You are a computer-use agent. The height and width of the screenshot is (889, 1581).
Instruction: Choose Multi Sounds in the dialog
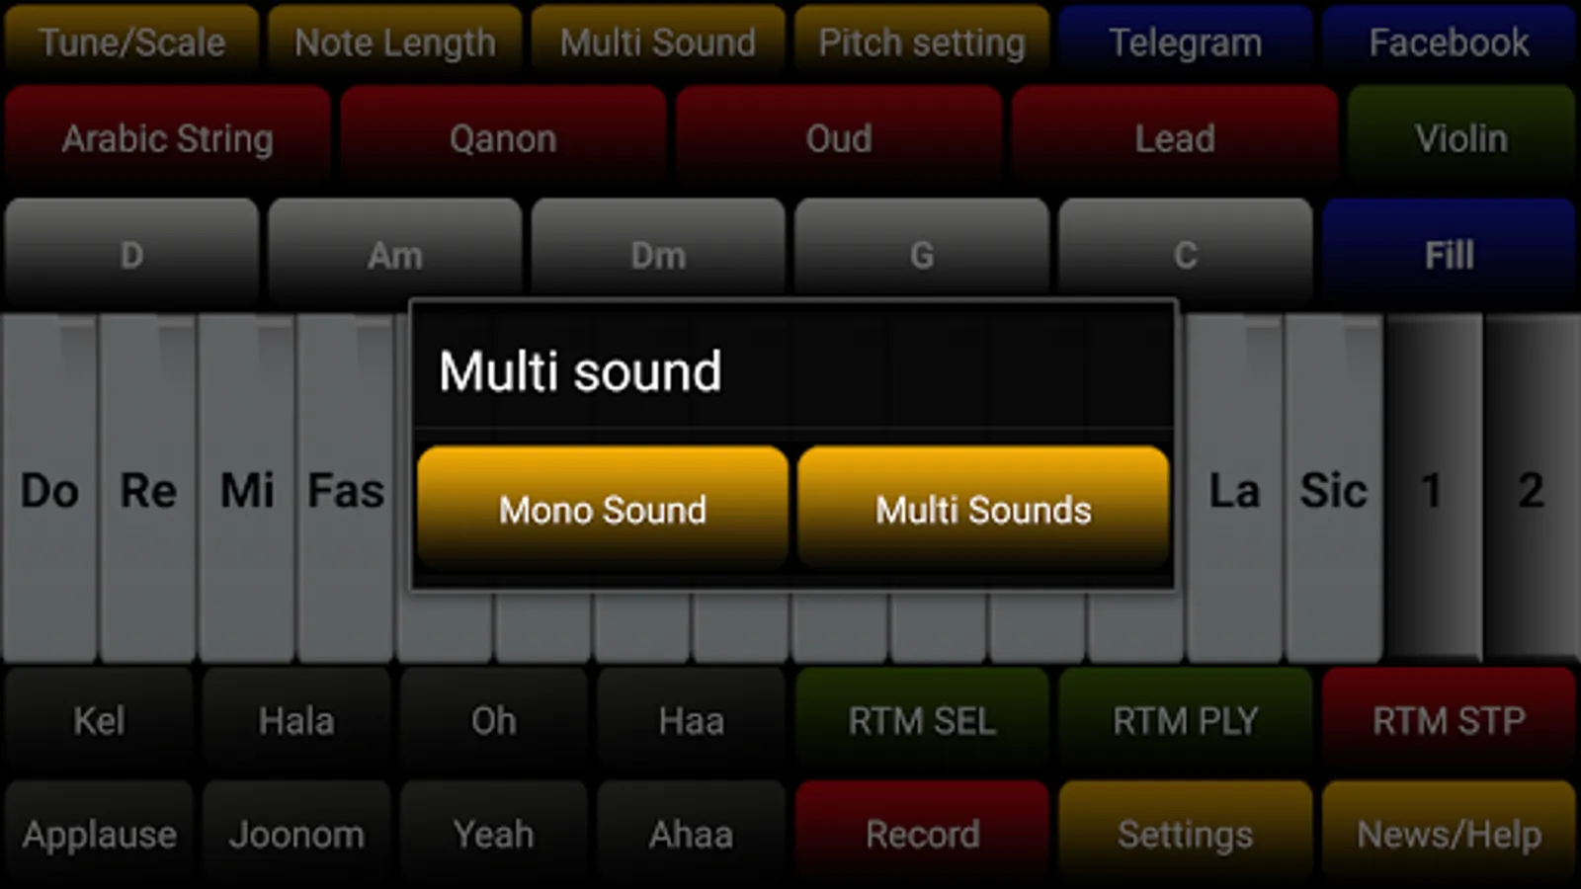click(983, 508)
